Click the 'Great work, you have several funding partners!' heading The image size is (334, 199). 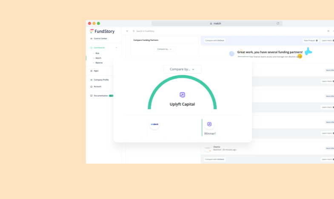coord(270,52)
